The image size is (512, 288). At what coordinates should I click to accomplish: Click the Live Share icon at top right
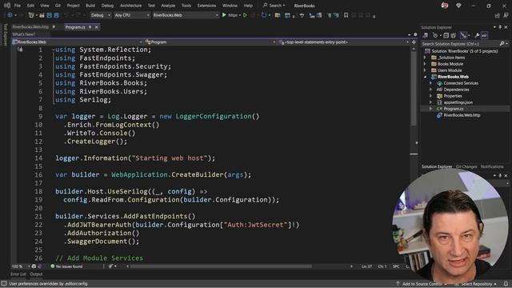pyautogui.click(x=498, y=15)
